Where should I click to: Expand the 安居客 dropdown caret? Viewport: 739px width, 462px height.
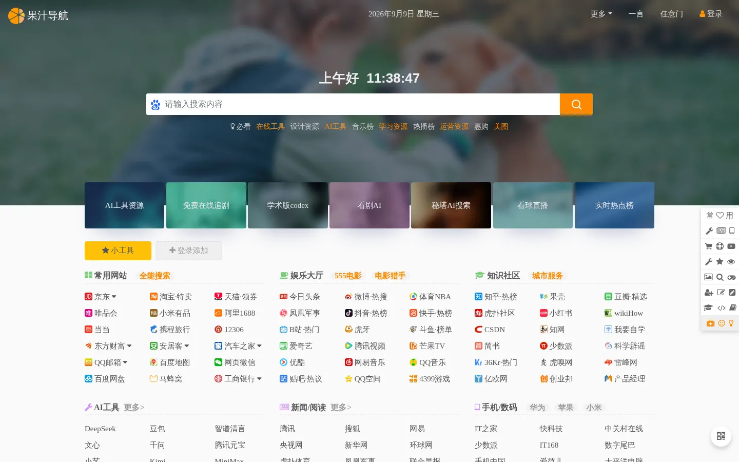tap(187, 346)
